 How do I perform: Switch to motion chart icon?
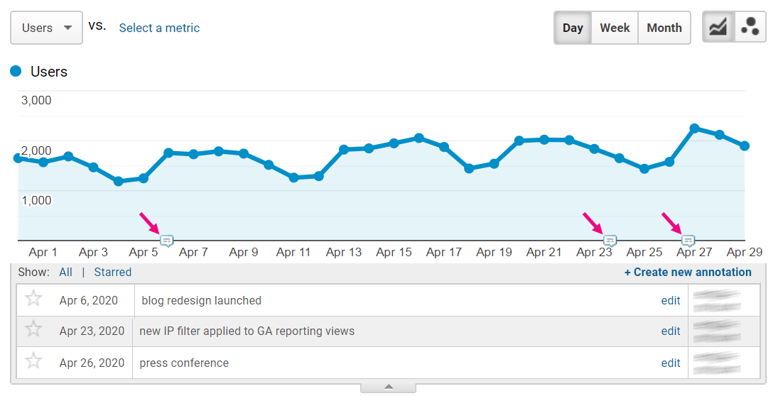coord(750,28)
